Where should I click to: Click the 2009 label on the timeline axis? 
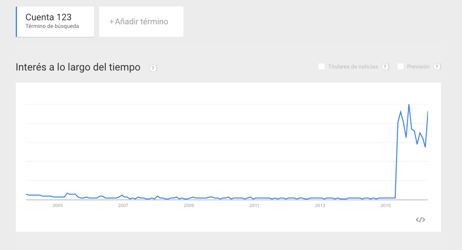point(189,205)
